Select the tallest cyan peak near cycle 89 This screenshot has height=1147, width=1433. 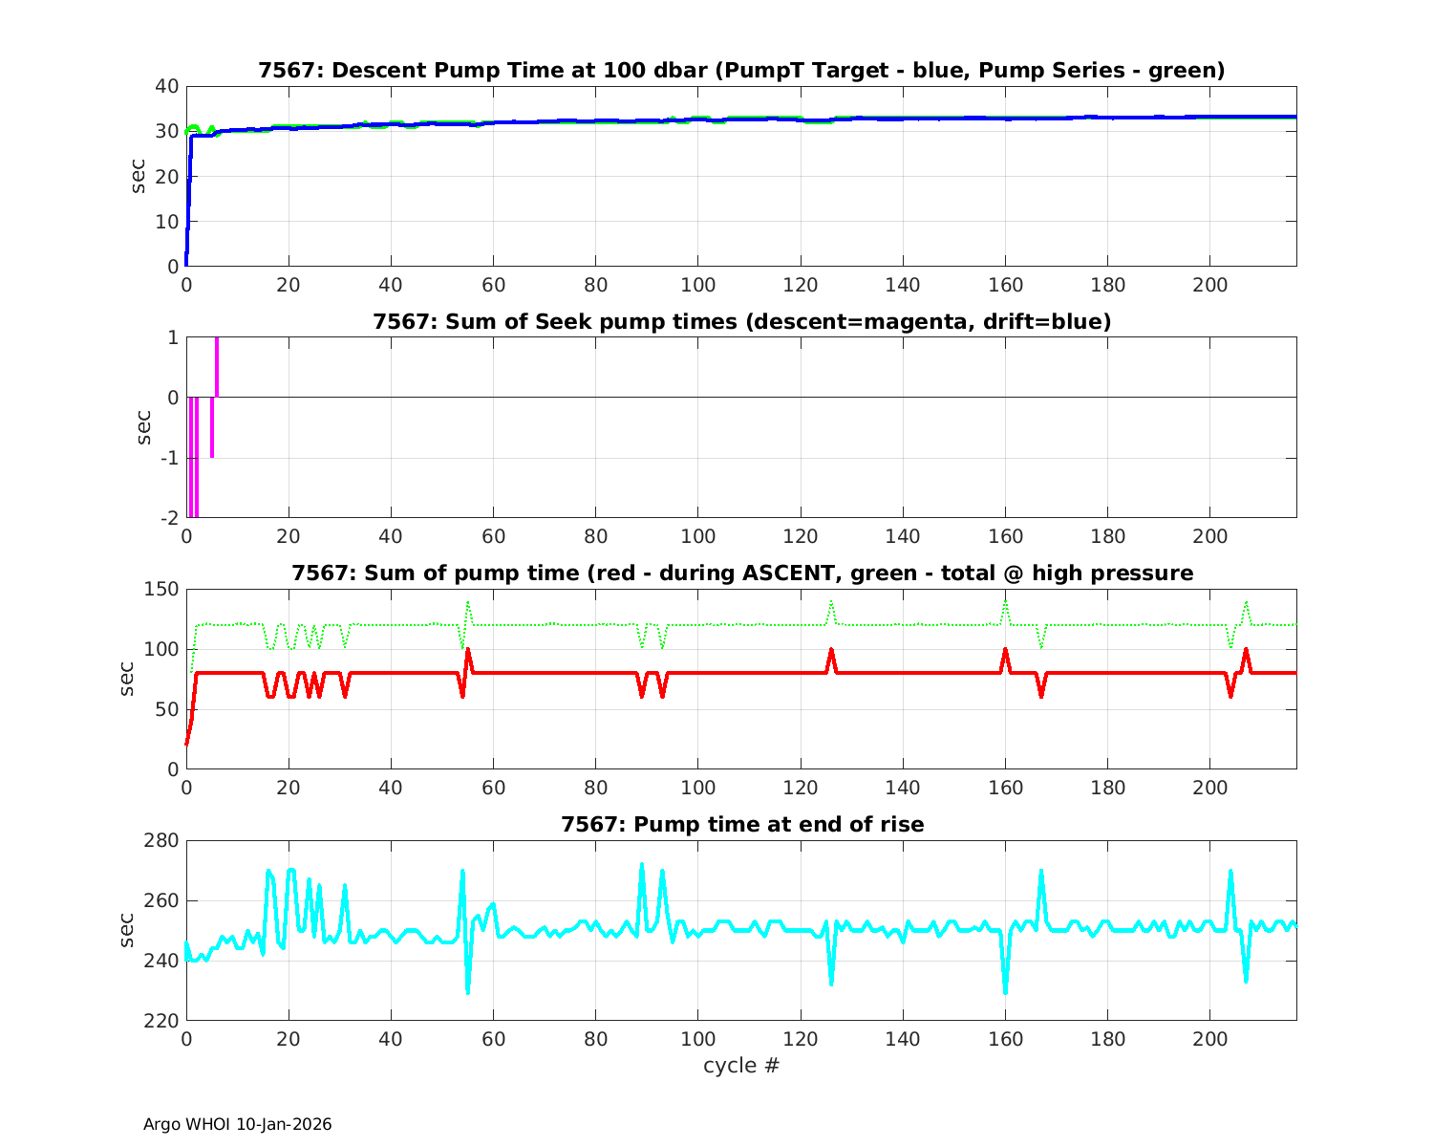click(x=642, y=866)
